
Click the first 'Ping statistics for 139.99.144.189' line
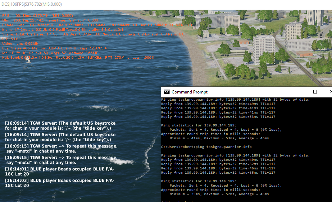click(199, 125)
